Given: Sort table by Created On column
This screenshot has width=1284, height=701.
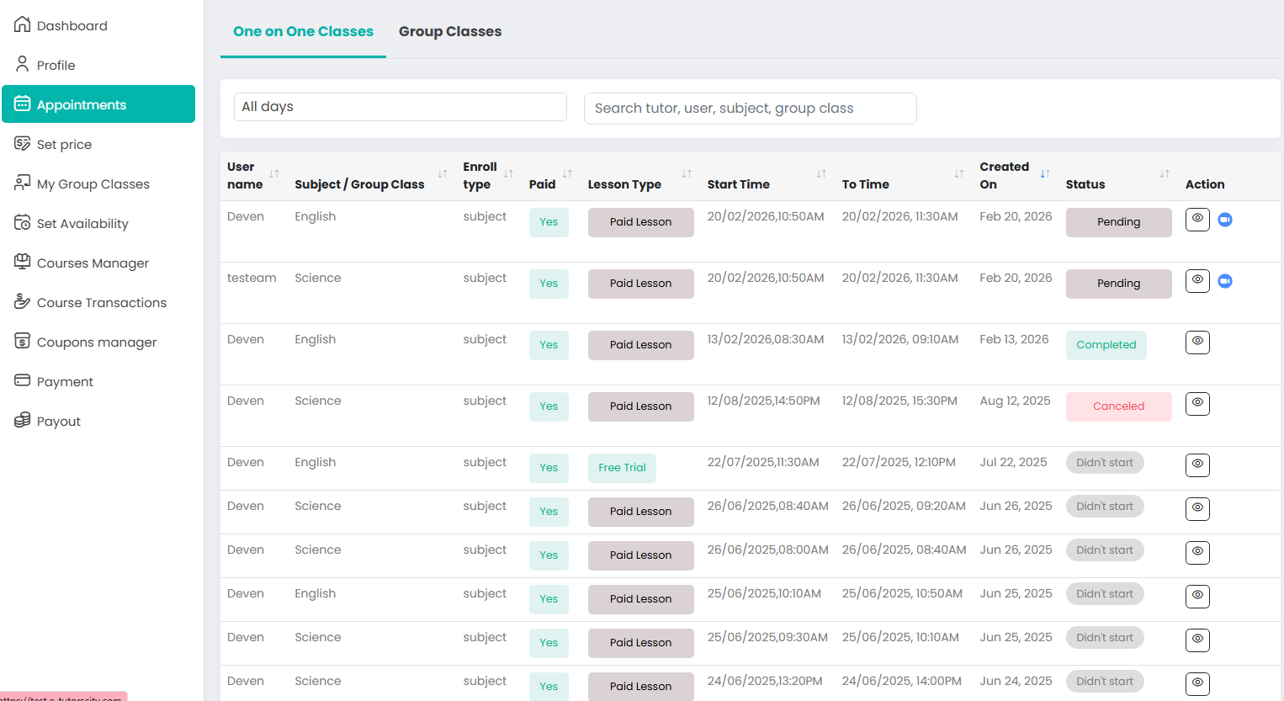Looking at the screenshot, I should 1045,174.
